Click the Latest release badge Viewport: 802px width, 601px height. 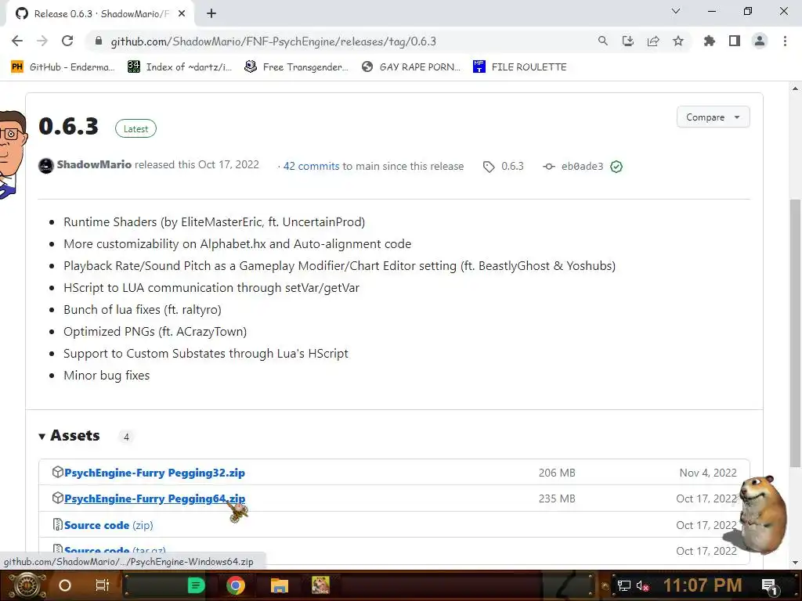point(135,129)
